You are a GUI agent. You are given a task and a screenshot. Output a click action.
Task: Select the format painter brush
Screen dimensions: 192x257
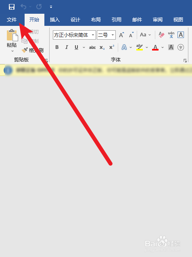pyautogui.click(x=25, y=50)
